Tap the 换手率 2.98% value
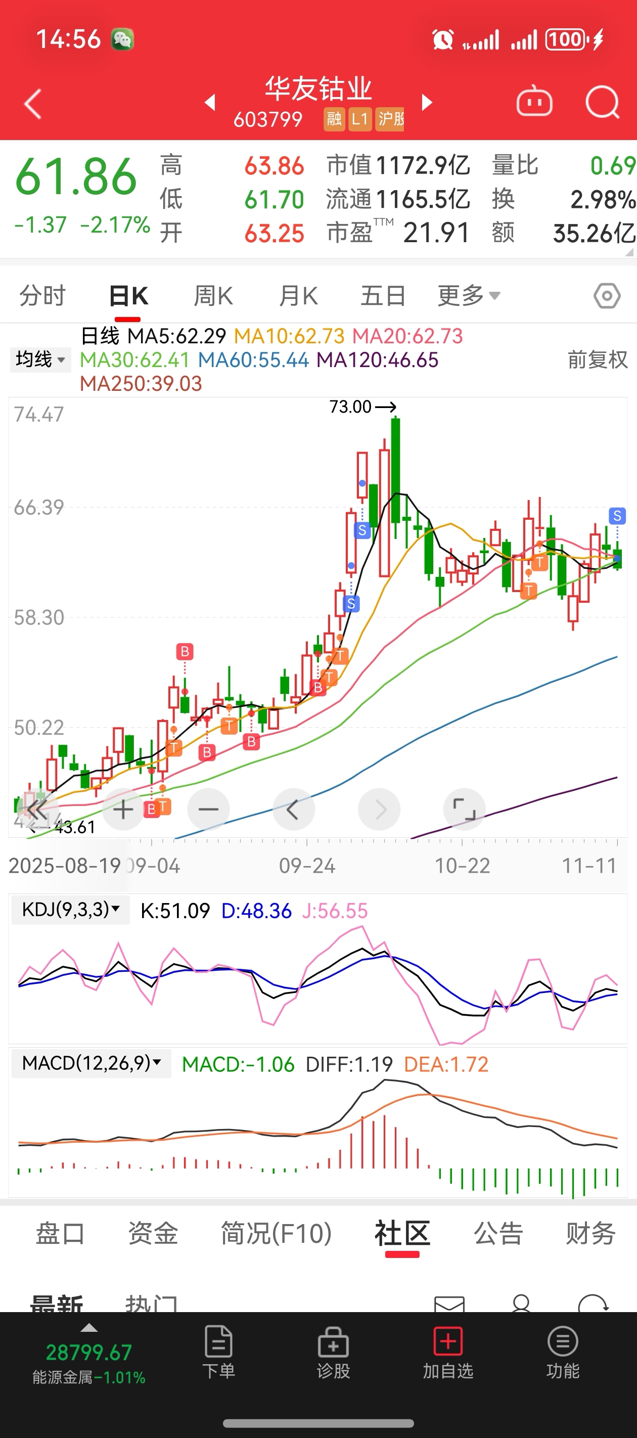 click(603, 199)
